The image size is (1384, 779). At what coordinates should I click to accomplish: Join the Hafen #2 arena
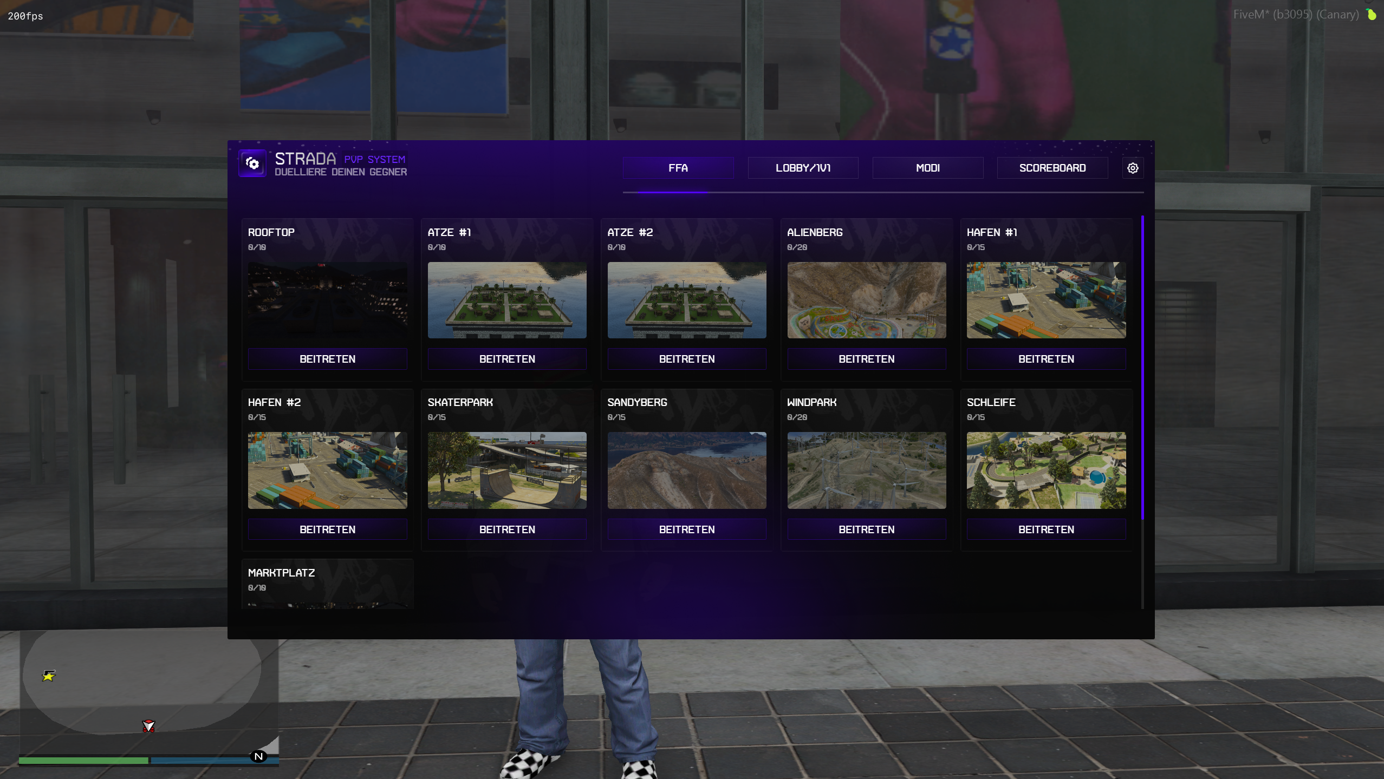tap(328, 529)
